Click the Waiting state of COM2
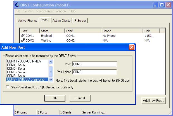Screen dimensions: 173x116 coord(46,40)
